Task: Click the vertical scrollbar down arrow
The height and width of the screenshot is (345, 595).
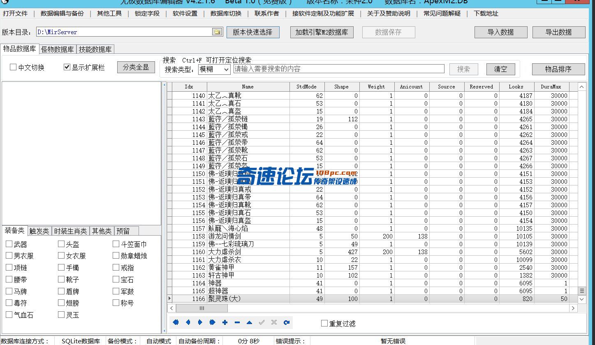Action: pos(581,299)
